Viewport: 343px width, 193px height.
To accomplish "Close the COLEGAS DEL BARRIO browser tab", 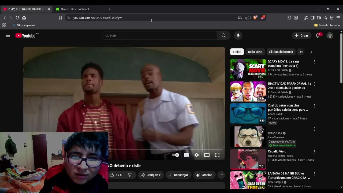I will click(49, 9).
